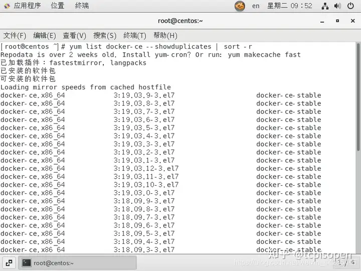Click docker-ce-stable in the 19.03.12 row
Screen dimensions: 361x271
tap(289, 168)
